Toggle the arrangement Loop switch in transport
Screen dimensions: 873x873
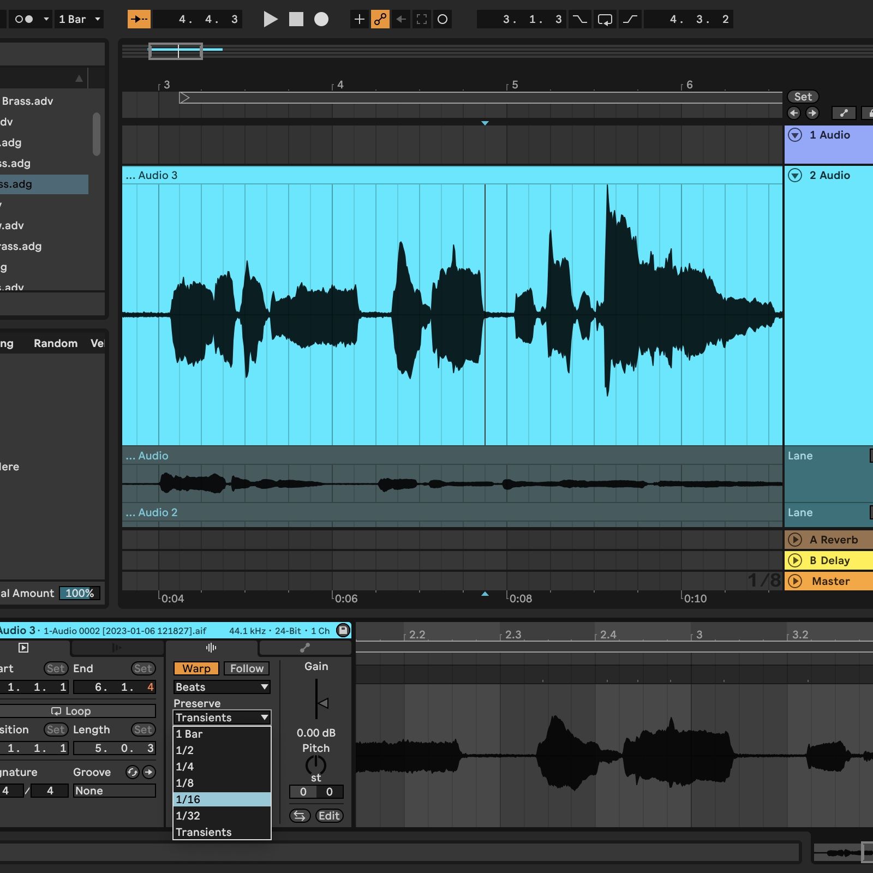[x=605, y=20]
